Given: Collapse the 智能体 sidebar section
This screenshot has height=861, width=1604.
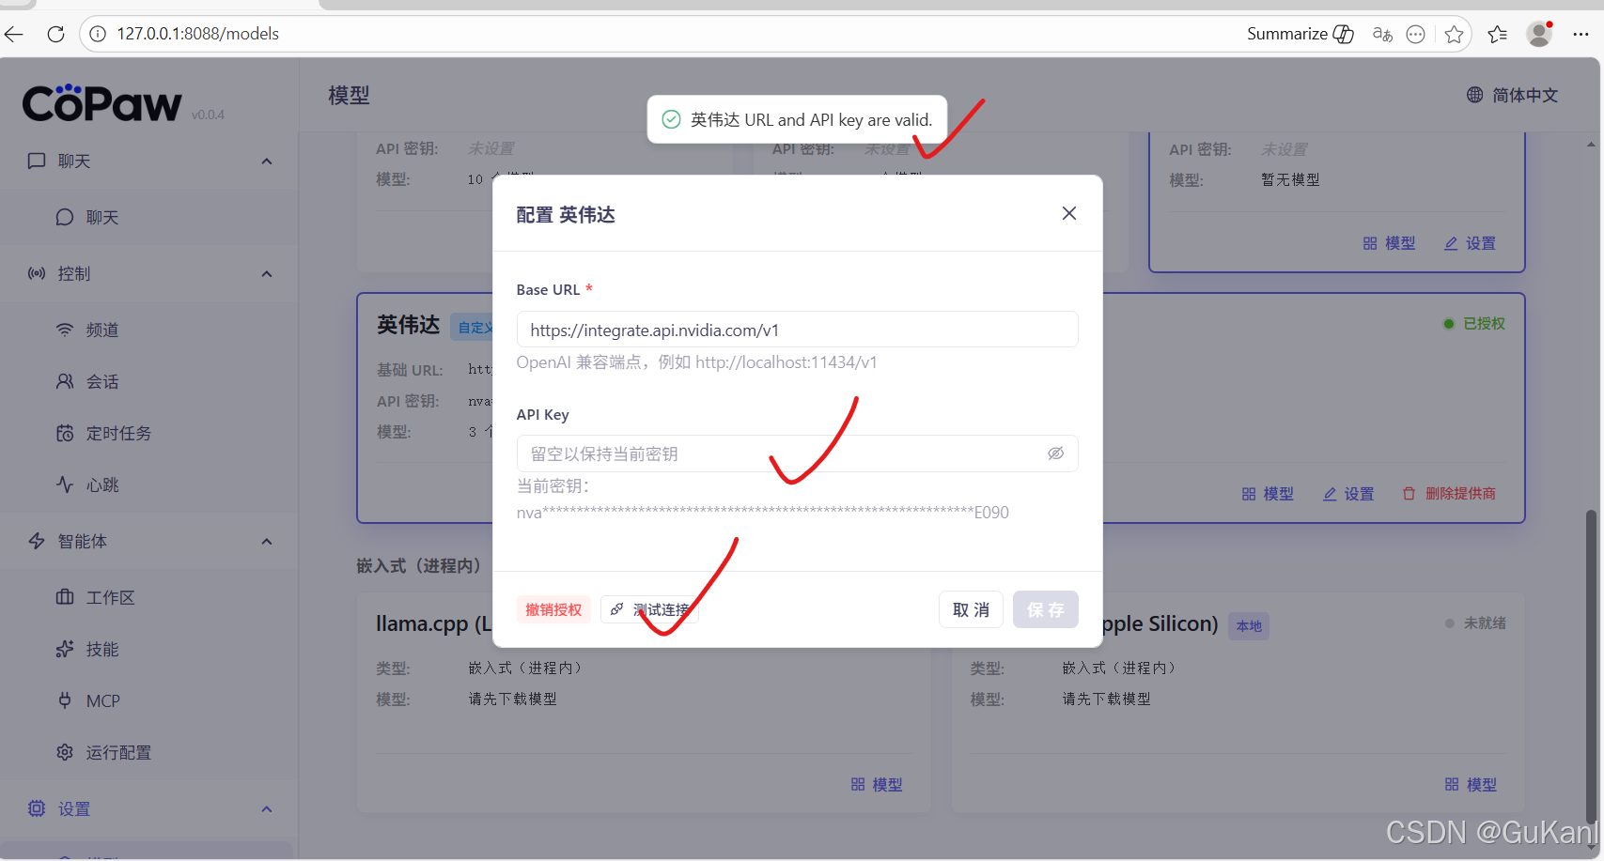Looking at the screenshot, I should (266, 541).
